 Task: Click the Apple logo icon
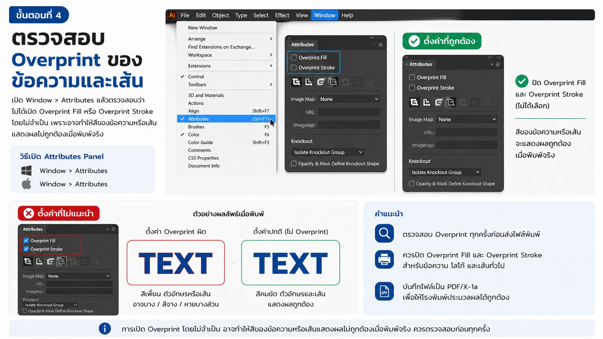point(26,184)
